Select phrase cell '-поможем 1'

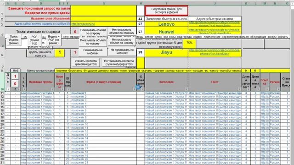click(x=103, y=93)
